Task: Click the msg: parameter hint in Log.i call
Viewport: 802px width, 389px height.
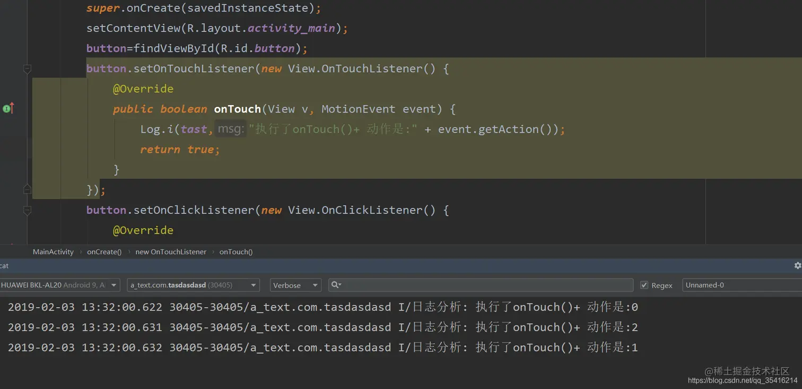Action: (x=230, y=129)
